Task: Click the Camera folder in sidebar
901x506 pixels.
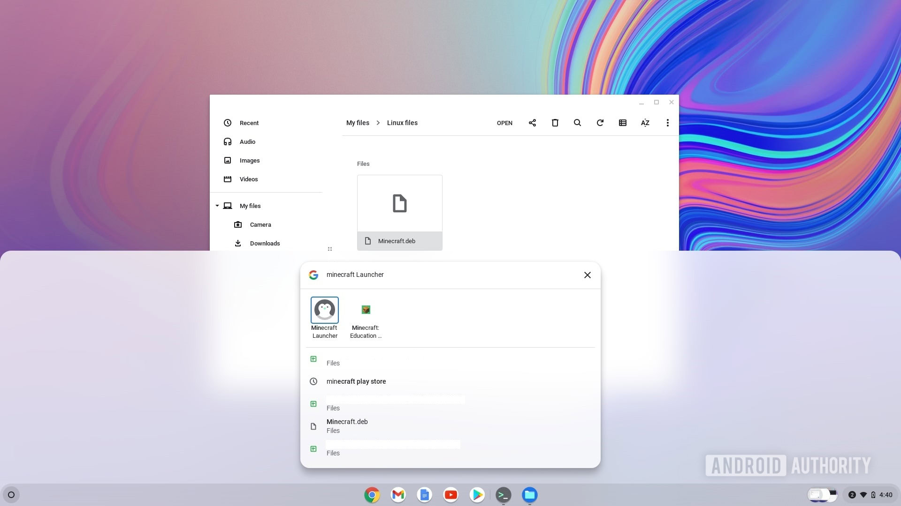Action: tap(260, 224)
